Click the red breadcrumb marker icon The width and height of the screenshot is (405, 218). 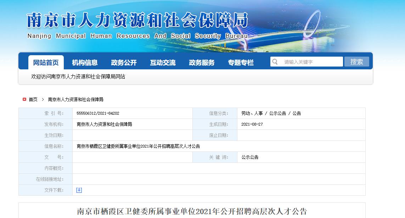coord(24,99)
